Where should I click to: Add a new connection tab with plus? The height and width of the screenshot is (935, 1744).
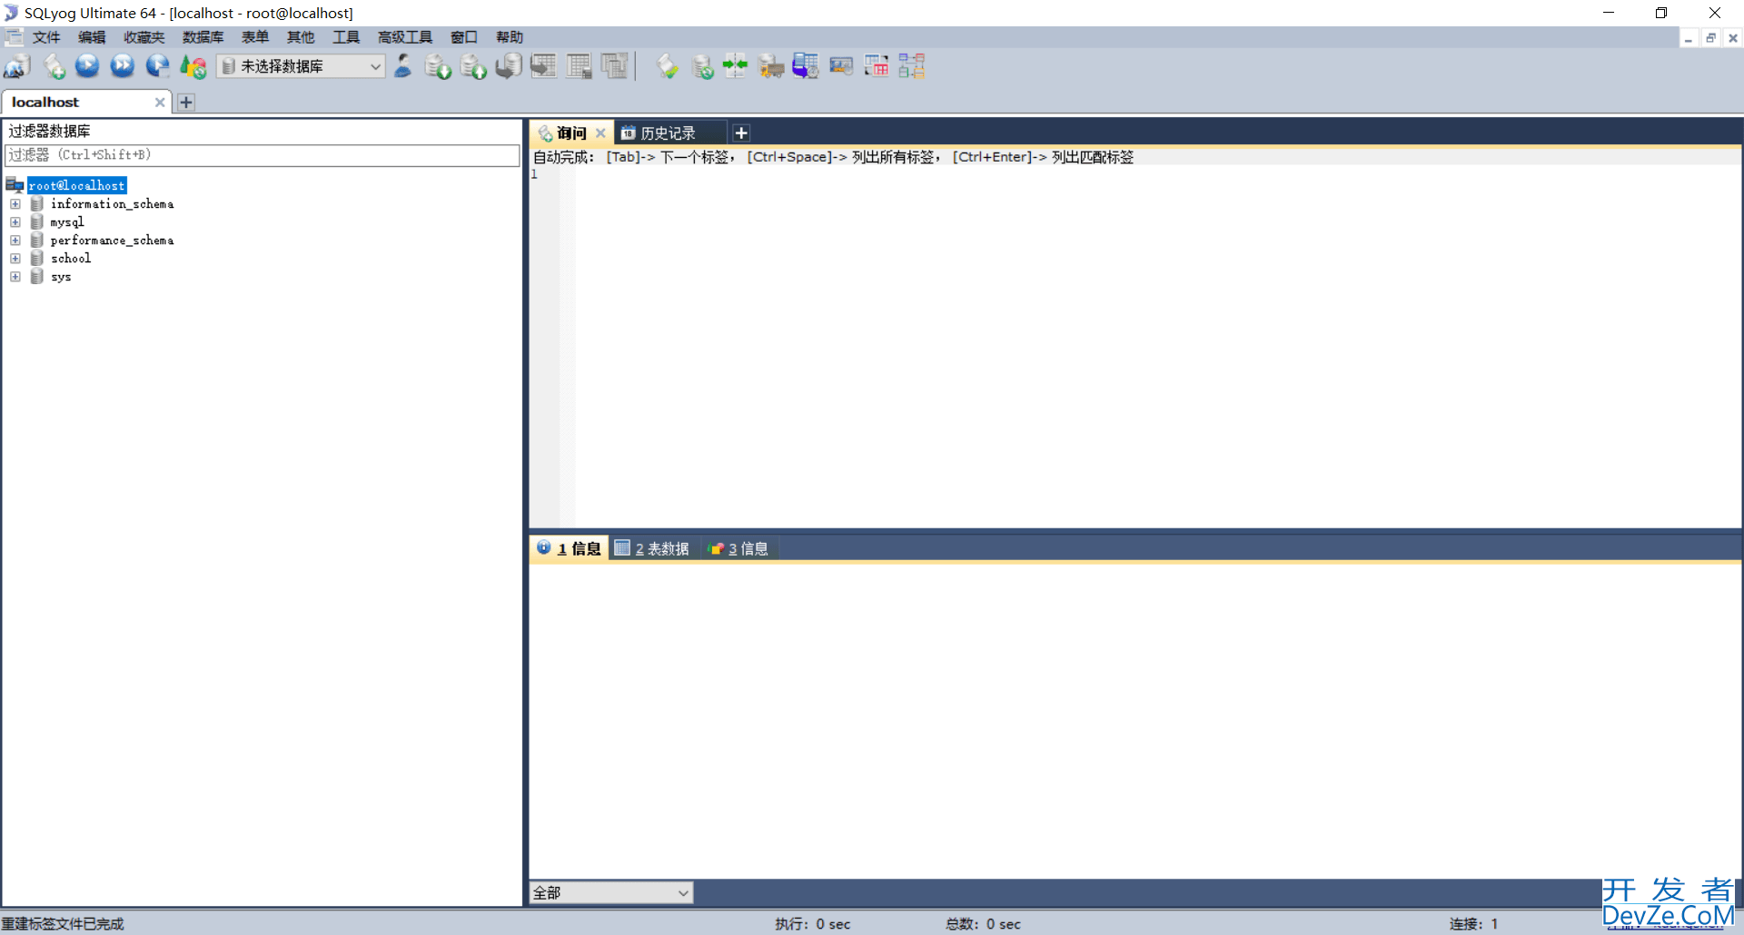[x=186, y=103]
